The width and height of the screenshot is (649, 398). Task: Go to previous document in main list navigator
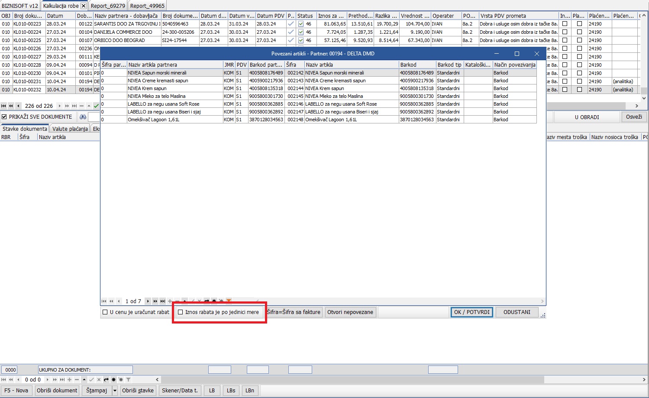click(18, 106)
